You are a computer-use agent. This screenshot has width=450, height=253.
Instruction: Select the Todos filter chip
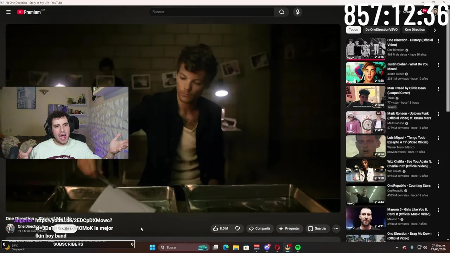(353, 30)
